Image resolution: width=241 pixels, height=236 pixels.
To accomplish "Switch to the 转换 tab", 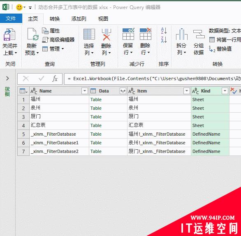I will point(55,19).
